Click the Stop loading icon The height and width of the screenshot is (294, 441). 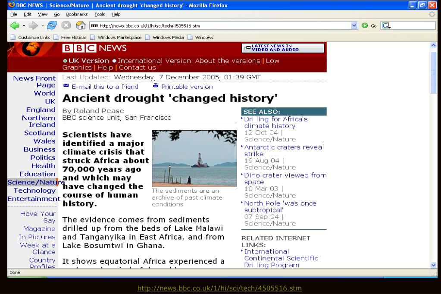point(66,25)
